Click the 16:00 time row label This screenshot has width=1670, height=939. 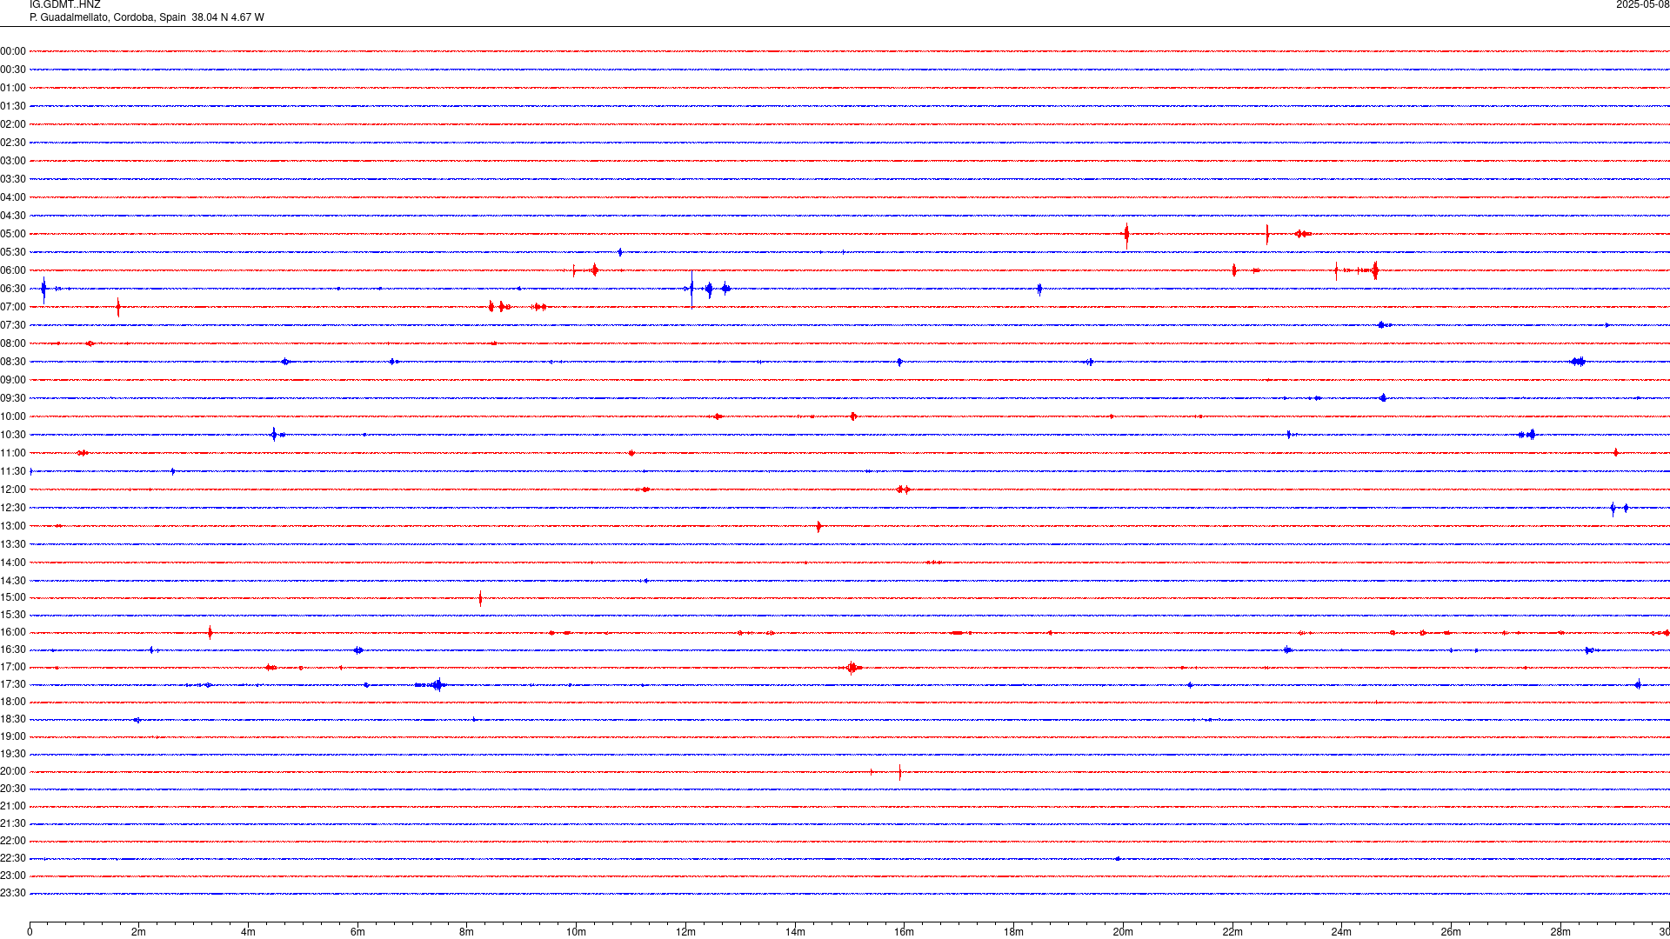click(x=13, y=632)
